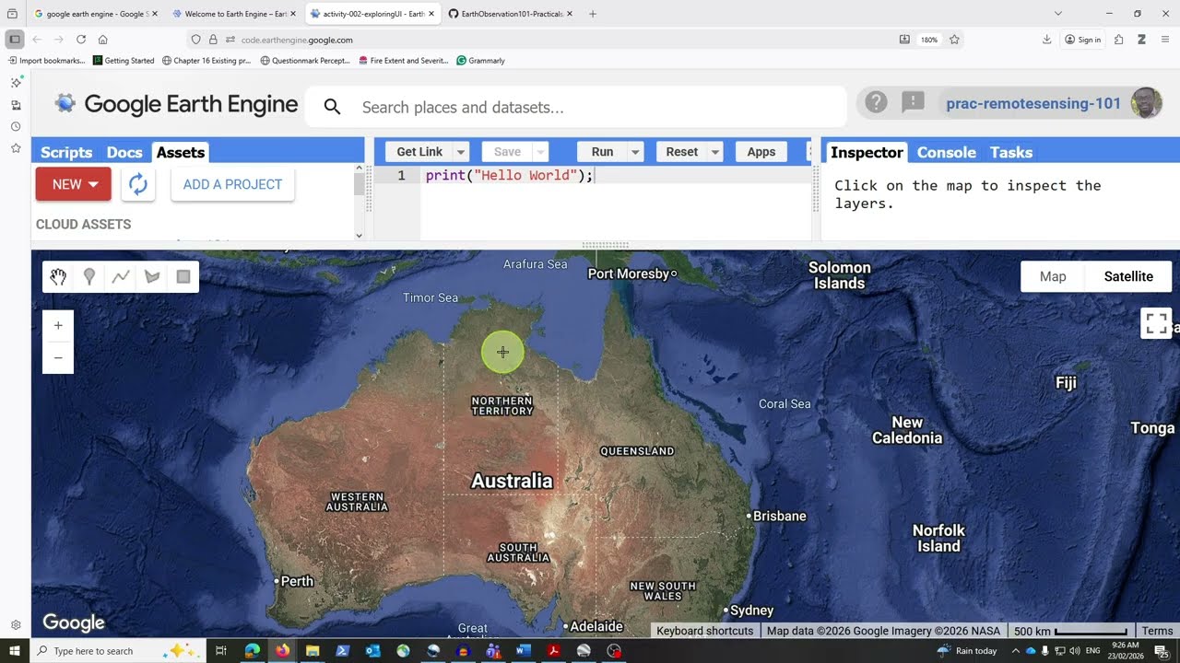Select the draw line tool
The height and width of the screenshot is (663, 1180).
click(121, 277)
